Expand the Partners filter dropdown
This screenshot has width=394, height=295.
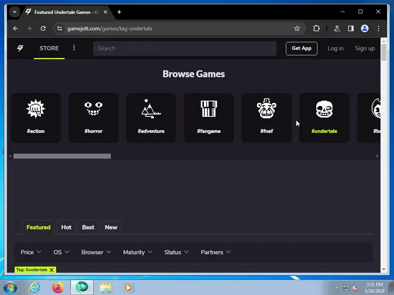tap(215, 252)
